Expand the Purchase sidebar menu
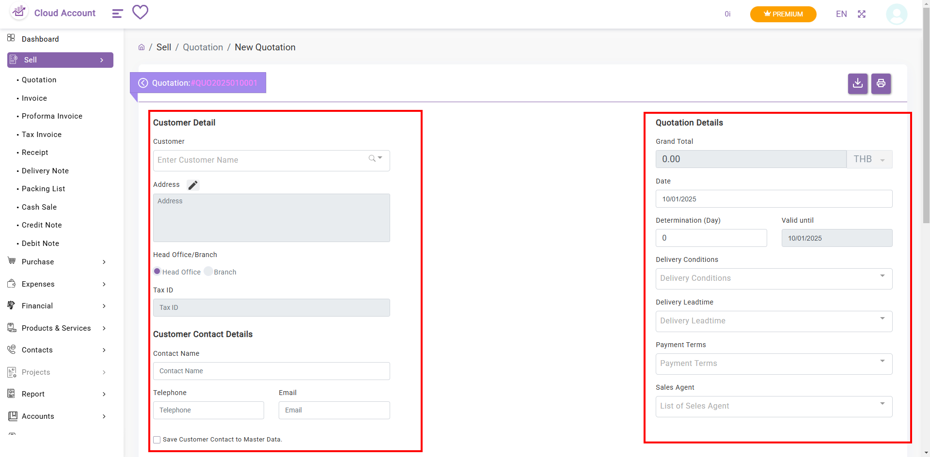 click(x=57, y=262)
